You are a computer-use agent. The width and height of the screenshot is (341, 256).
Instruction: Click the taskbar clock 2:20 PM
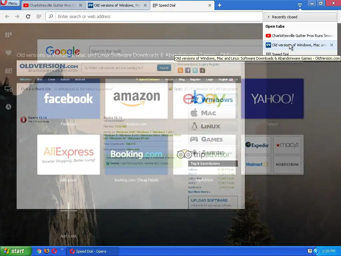click(329, 251)
